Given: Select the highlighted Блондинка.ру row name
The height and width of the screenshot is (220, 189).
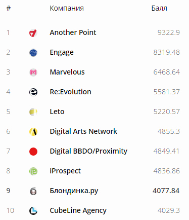Looking at the screenshot, I should pos(74,191).
